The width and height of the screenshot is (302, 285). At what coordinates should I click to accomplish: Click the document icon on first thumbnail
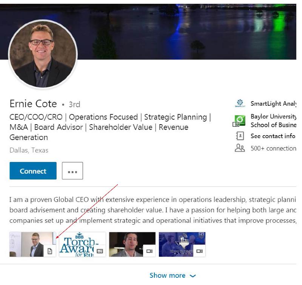coord(50,251)
